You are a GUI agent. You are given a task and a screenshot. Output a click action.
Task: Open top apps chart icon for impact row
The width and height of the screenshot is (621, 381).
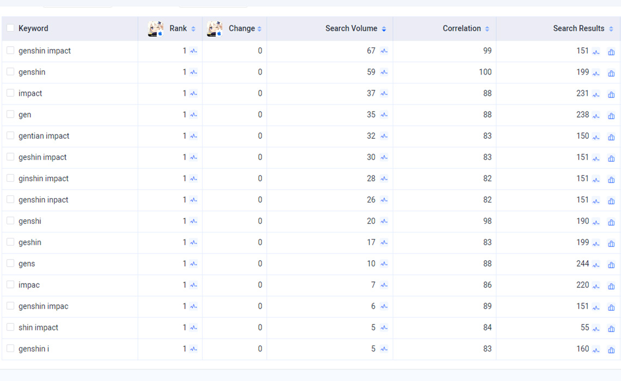tap(612, 95)
